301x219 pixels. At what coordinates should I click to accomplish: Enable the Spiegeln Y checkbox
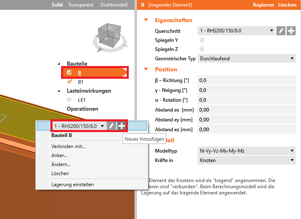click(x=202, y=40)
